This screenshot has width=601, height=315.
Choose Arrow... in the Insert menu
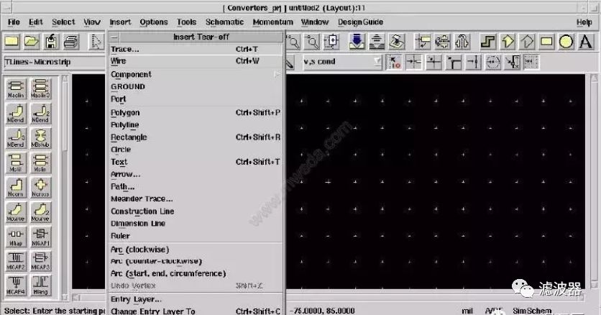[x=196, y=174]
